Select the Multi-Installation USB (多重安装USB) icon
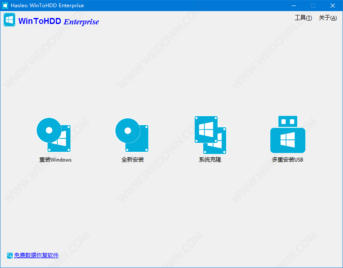 (288, 134)
